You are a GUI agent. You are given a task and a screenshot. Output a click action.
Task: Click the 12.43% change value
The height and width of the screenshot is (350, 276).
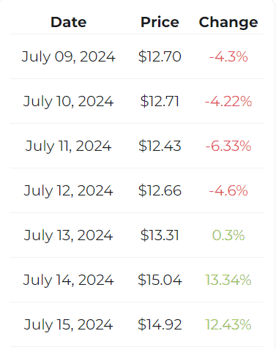[x=228, y=324]
